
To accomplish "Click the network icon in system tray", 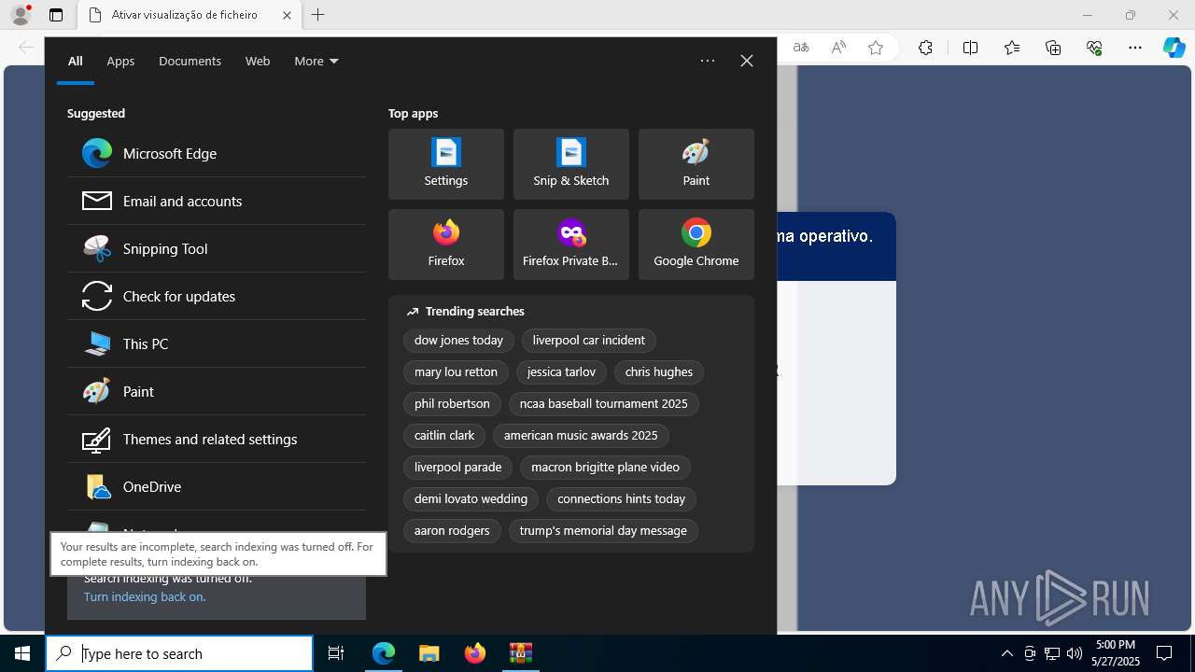I will click(x=1052, y=653).
